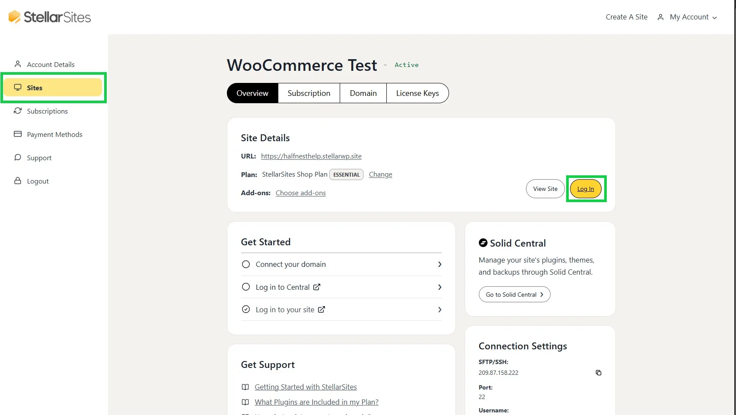This screenshot has height=415, width=736.
Task: Select the Overview tab
Action: click(x=252, y=93)
